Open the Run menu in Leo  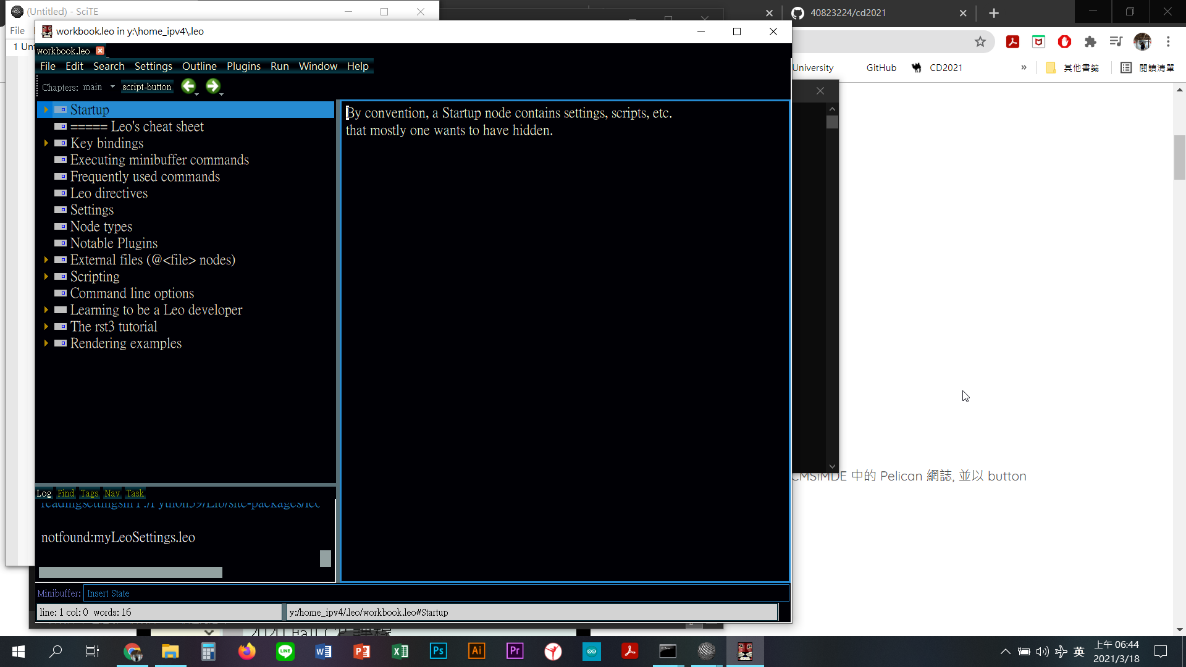(279, 66)
